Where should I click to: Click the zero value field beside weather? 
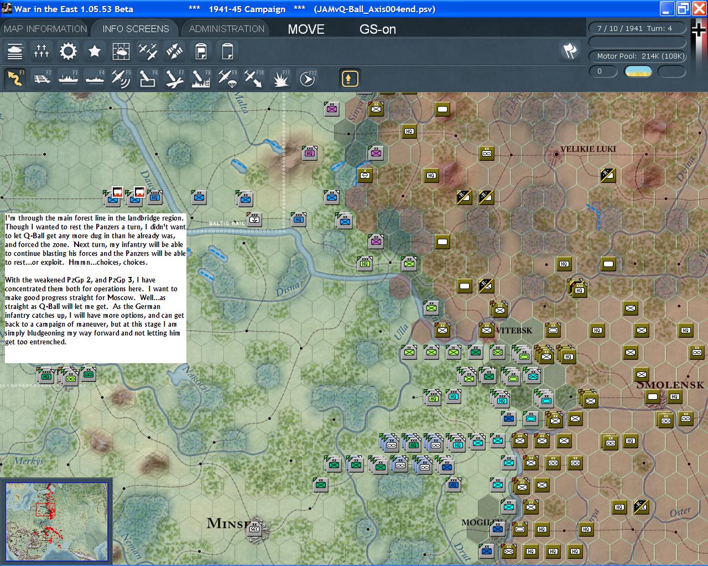[x=603, y=71]
